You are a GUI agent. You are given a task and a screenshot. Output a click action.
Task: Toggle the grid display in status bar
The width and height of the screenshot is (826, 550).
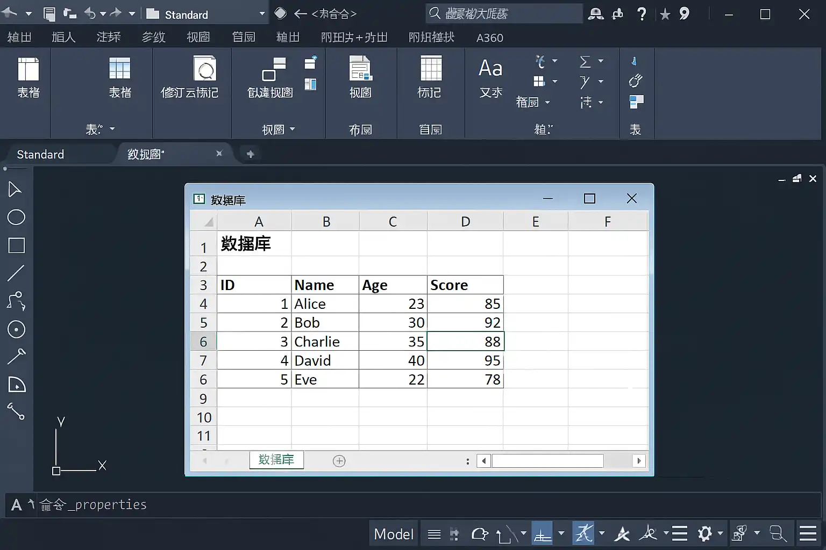(x=434, y=534)
